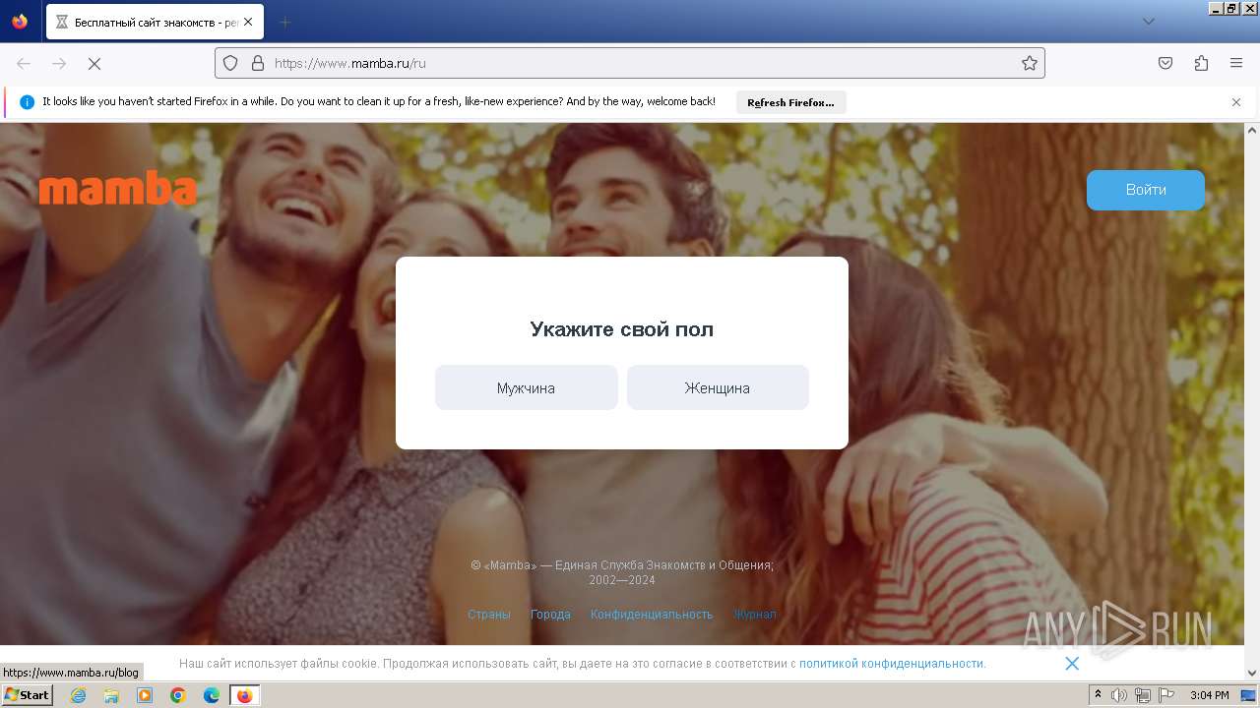The width and height of the screenshot is (1260, 708).
Task: Open the Журнал footer link
Action: click(755, 615)
